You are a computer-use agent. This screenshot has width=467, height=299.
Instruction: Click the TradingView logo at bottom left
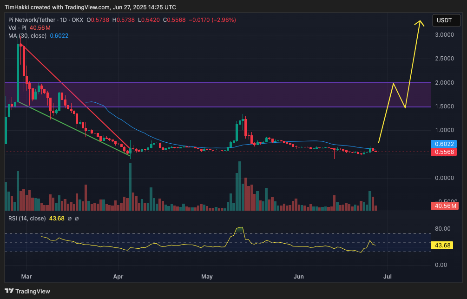pyautogui.click(x=27, y=291)
